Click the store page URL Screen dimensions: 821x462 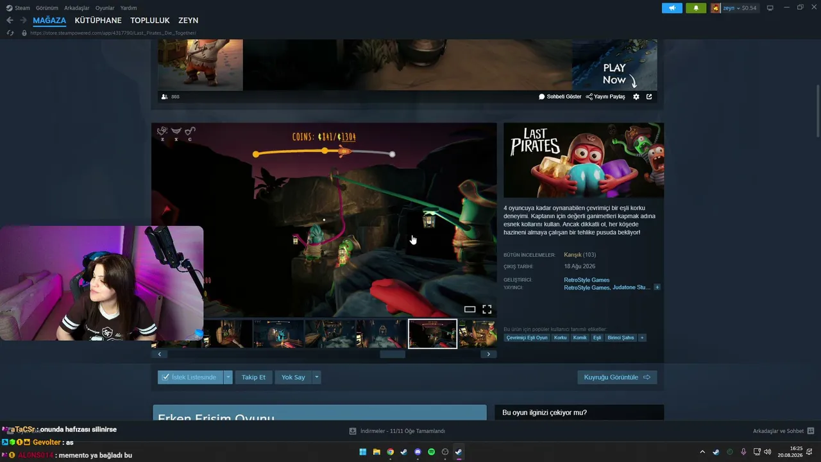click(x=113, y=33)
